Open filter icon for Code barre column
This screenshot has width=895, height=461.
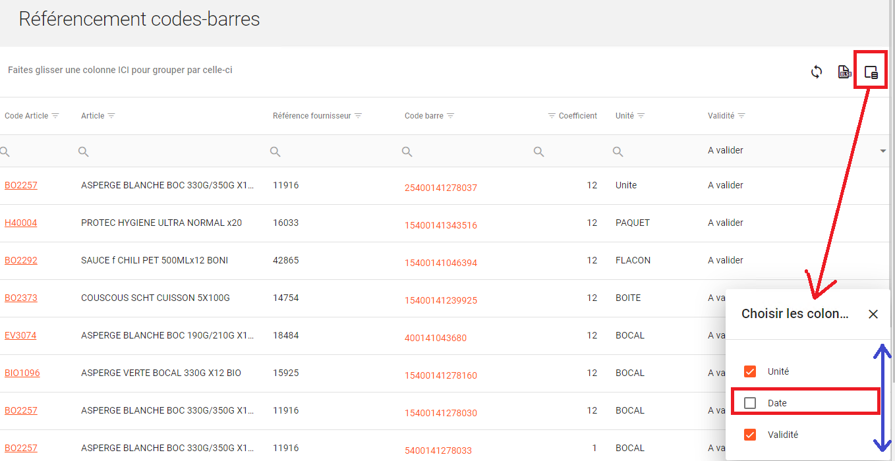(451, 116)
